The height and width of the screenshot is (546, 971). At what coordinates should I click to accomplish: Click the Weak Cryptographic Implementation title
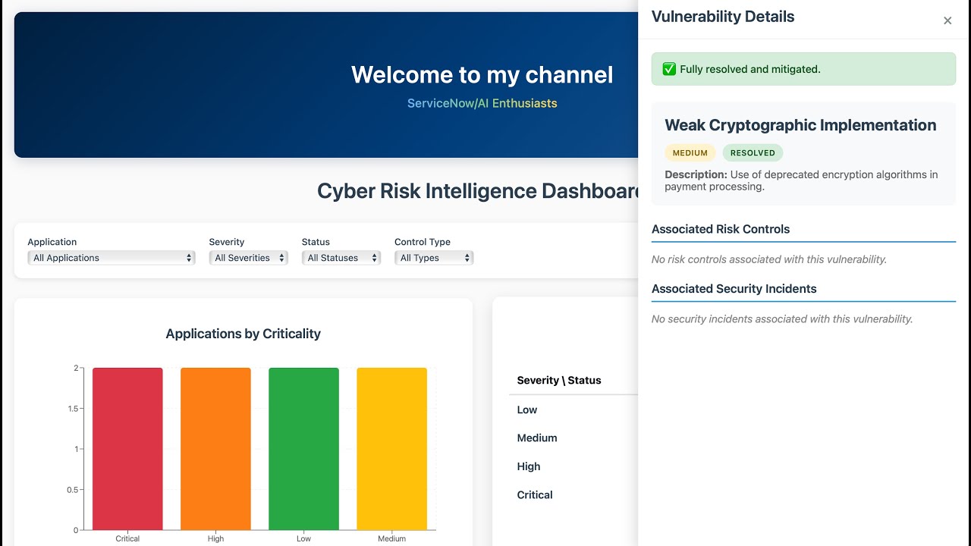(x=800, y=125)
